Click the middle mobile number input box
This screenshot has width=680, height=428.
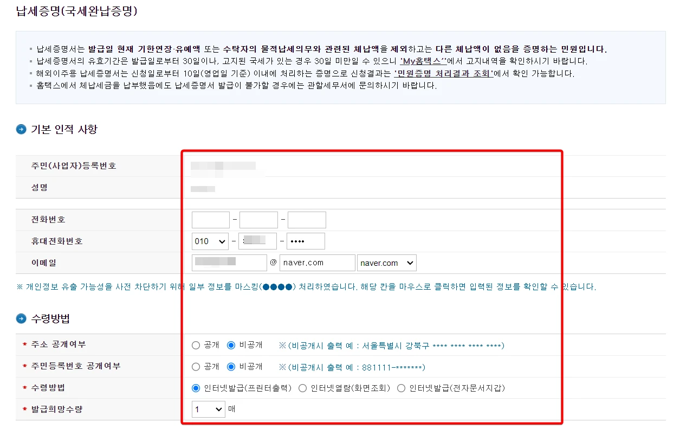(x=257, y=241)
